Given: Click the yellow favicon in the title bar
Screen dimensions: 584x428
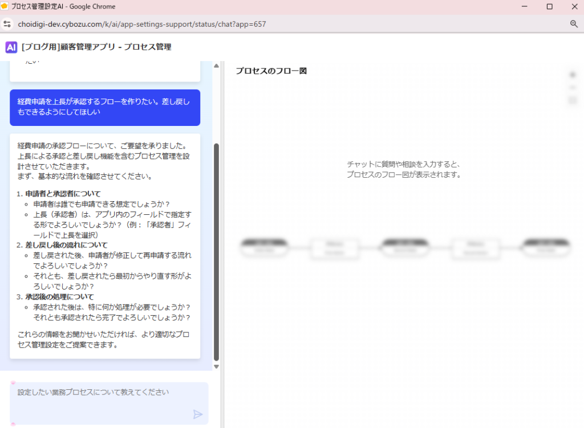Looking at the screenshot, I should 5,7.
